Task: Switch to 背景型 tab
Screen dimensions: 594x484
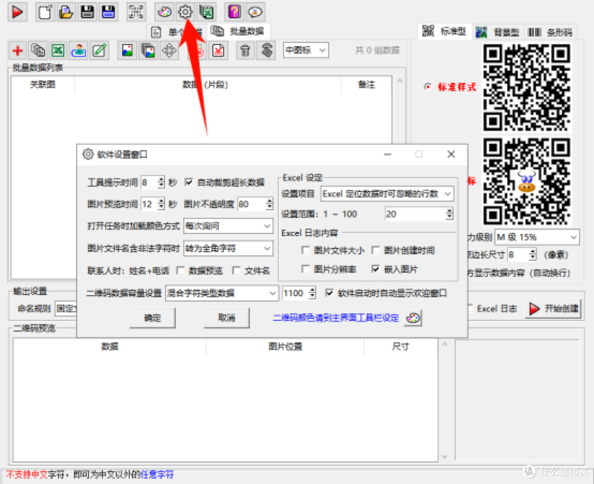Action: click(498, 32)
